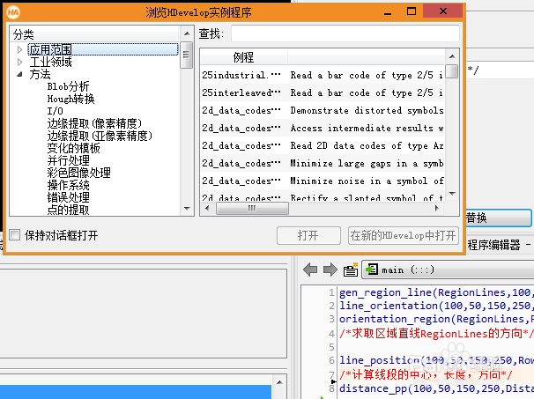This screenshot has width=534, height=399.
Task: Go back with the left arrow icon
Action: click(310, 270)
